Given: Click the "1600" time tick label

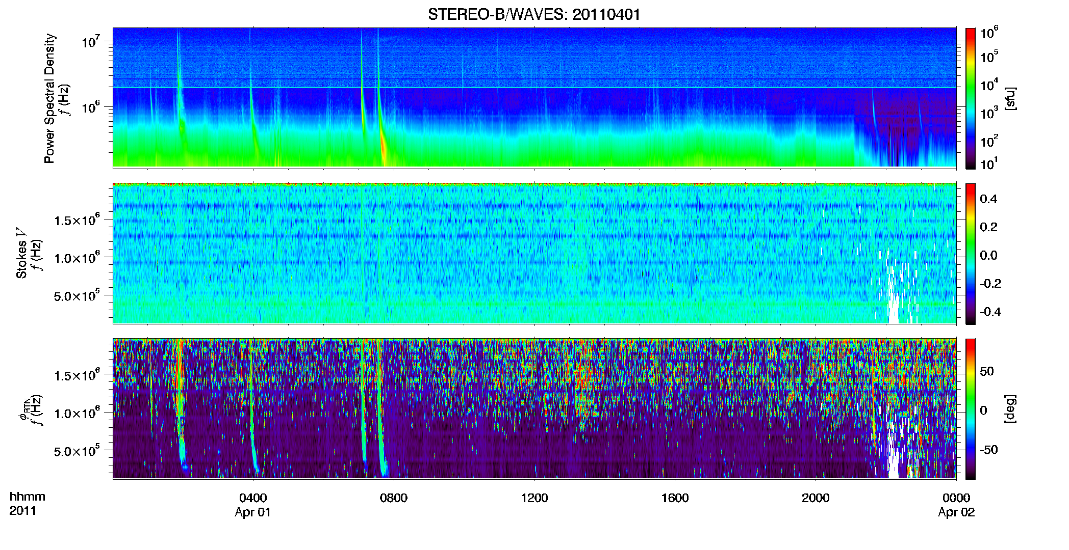Looking at the screenshot, I should click(675, 498).
